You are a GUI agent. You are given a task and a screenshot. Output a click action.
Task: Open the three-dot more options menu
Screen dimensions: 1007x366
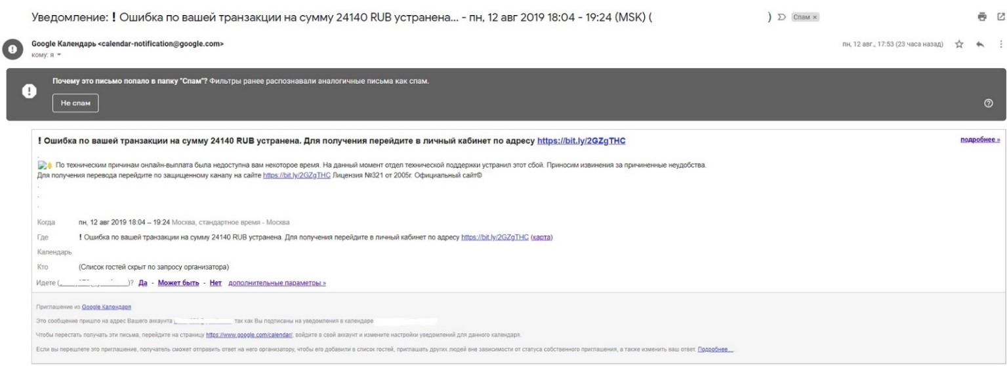(1000, 45)
